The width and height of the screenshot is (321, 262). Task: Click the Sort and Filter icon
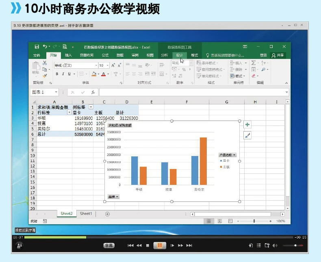(263, 63)
